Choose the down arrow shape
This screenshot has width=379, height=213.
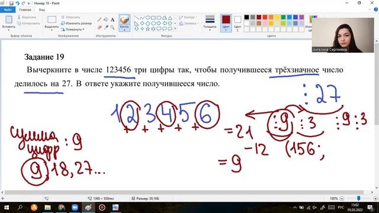pos(137,29)
